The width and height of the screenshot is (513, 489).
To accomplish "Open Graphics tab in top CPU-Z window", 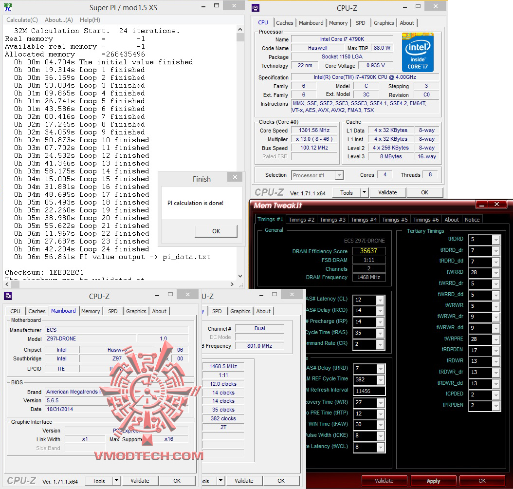I will (x=384, y=23).
